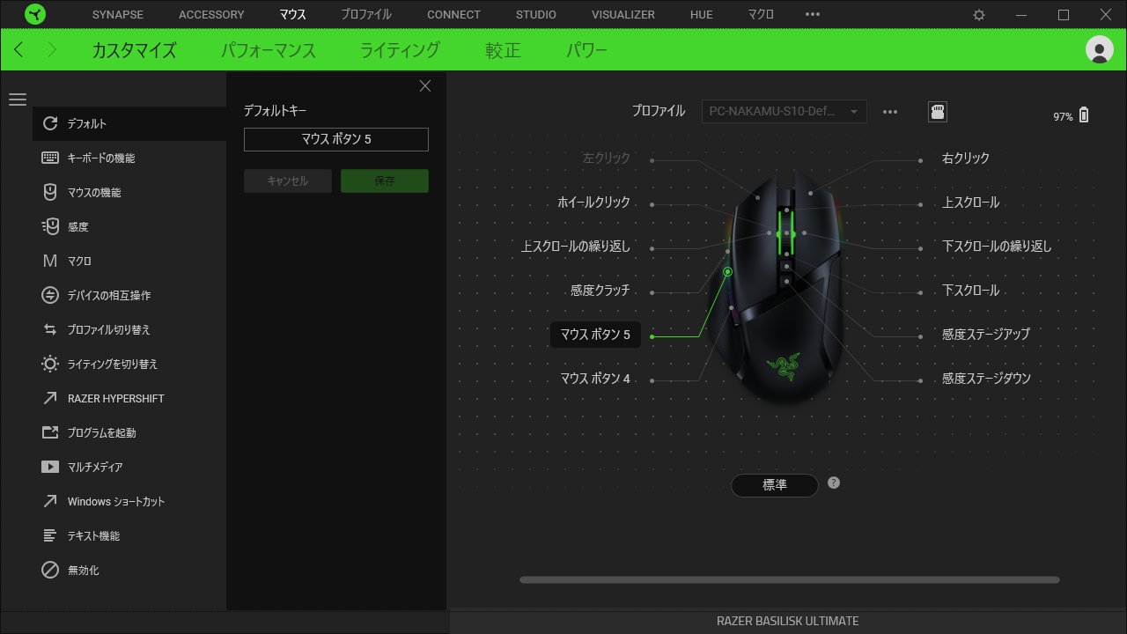The image size is (1127, 634).
Task: Open settings gear icon
Action: coord(979,15)
